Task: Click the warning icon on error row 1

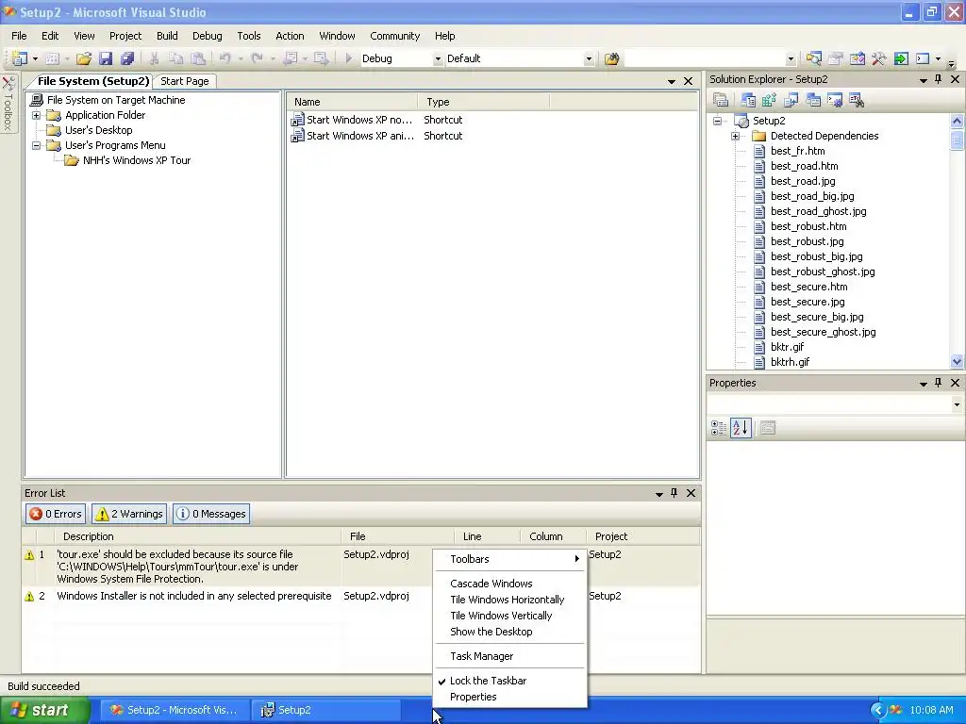Action: [29, 554]
